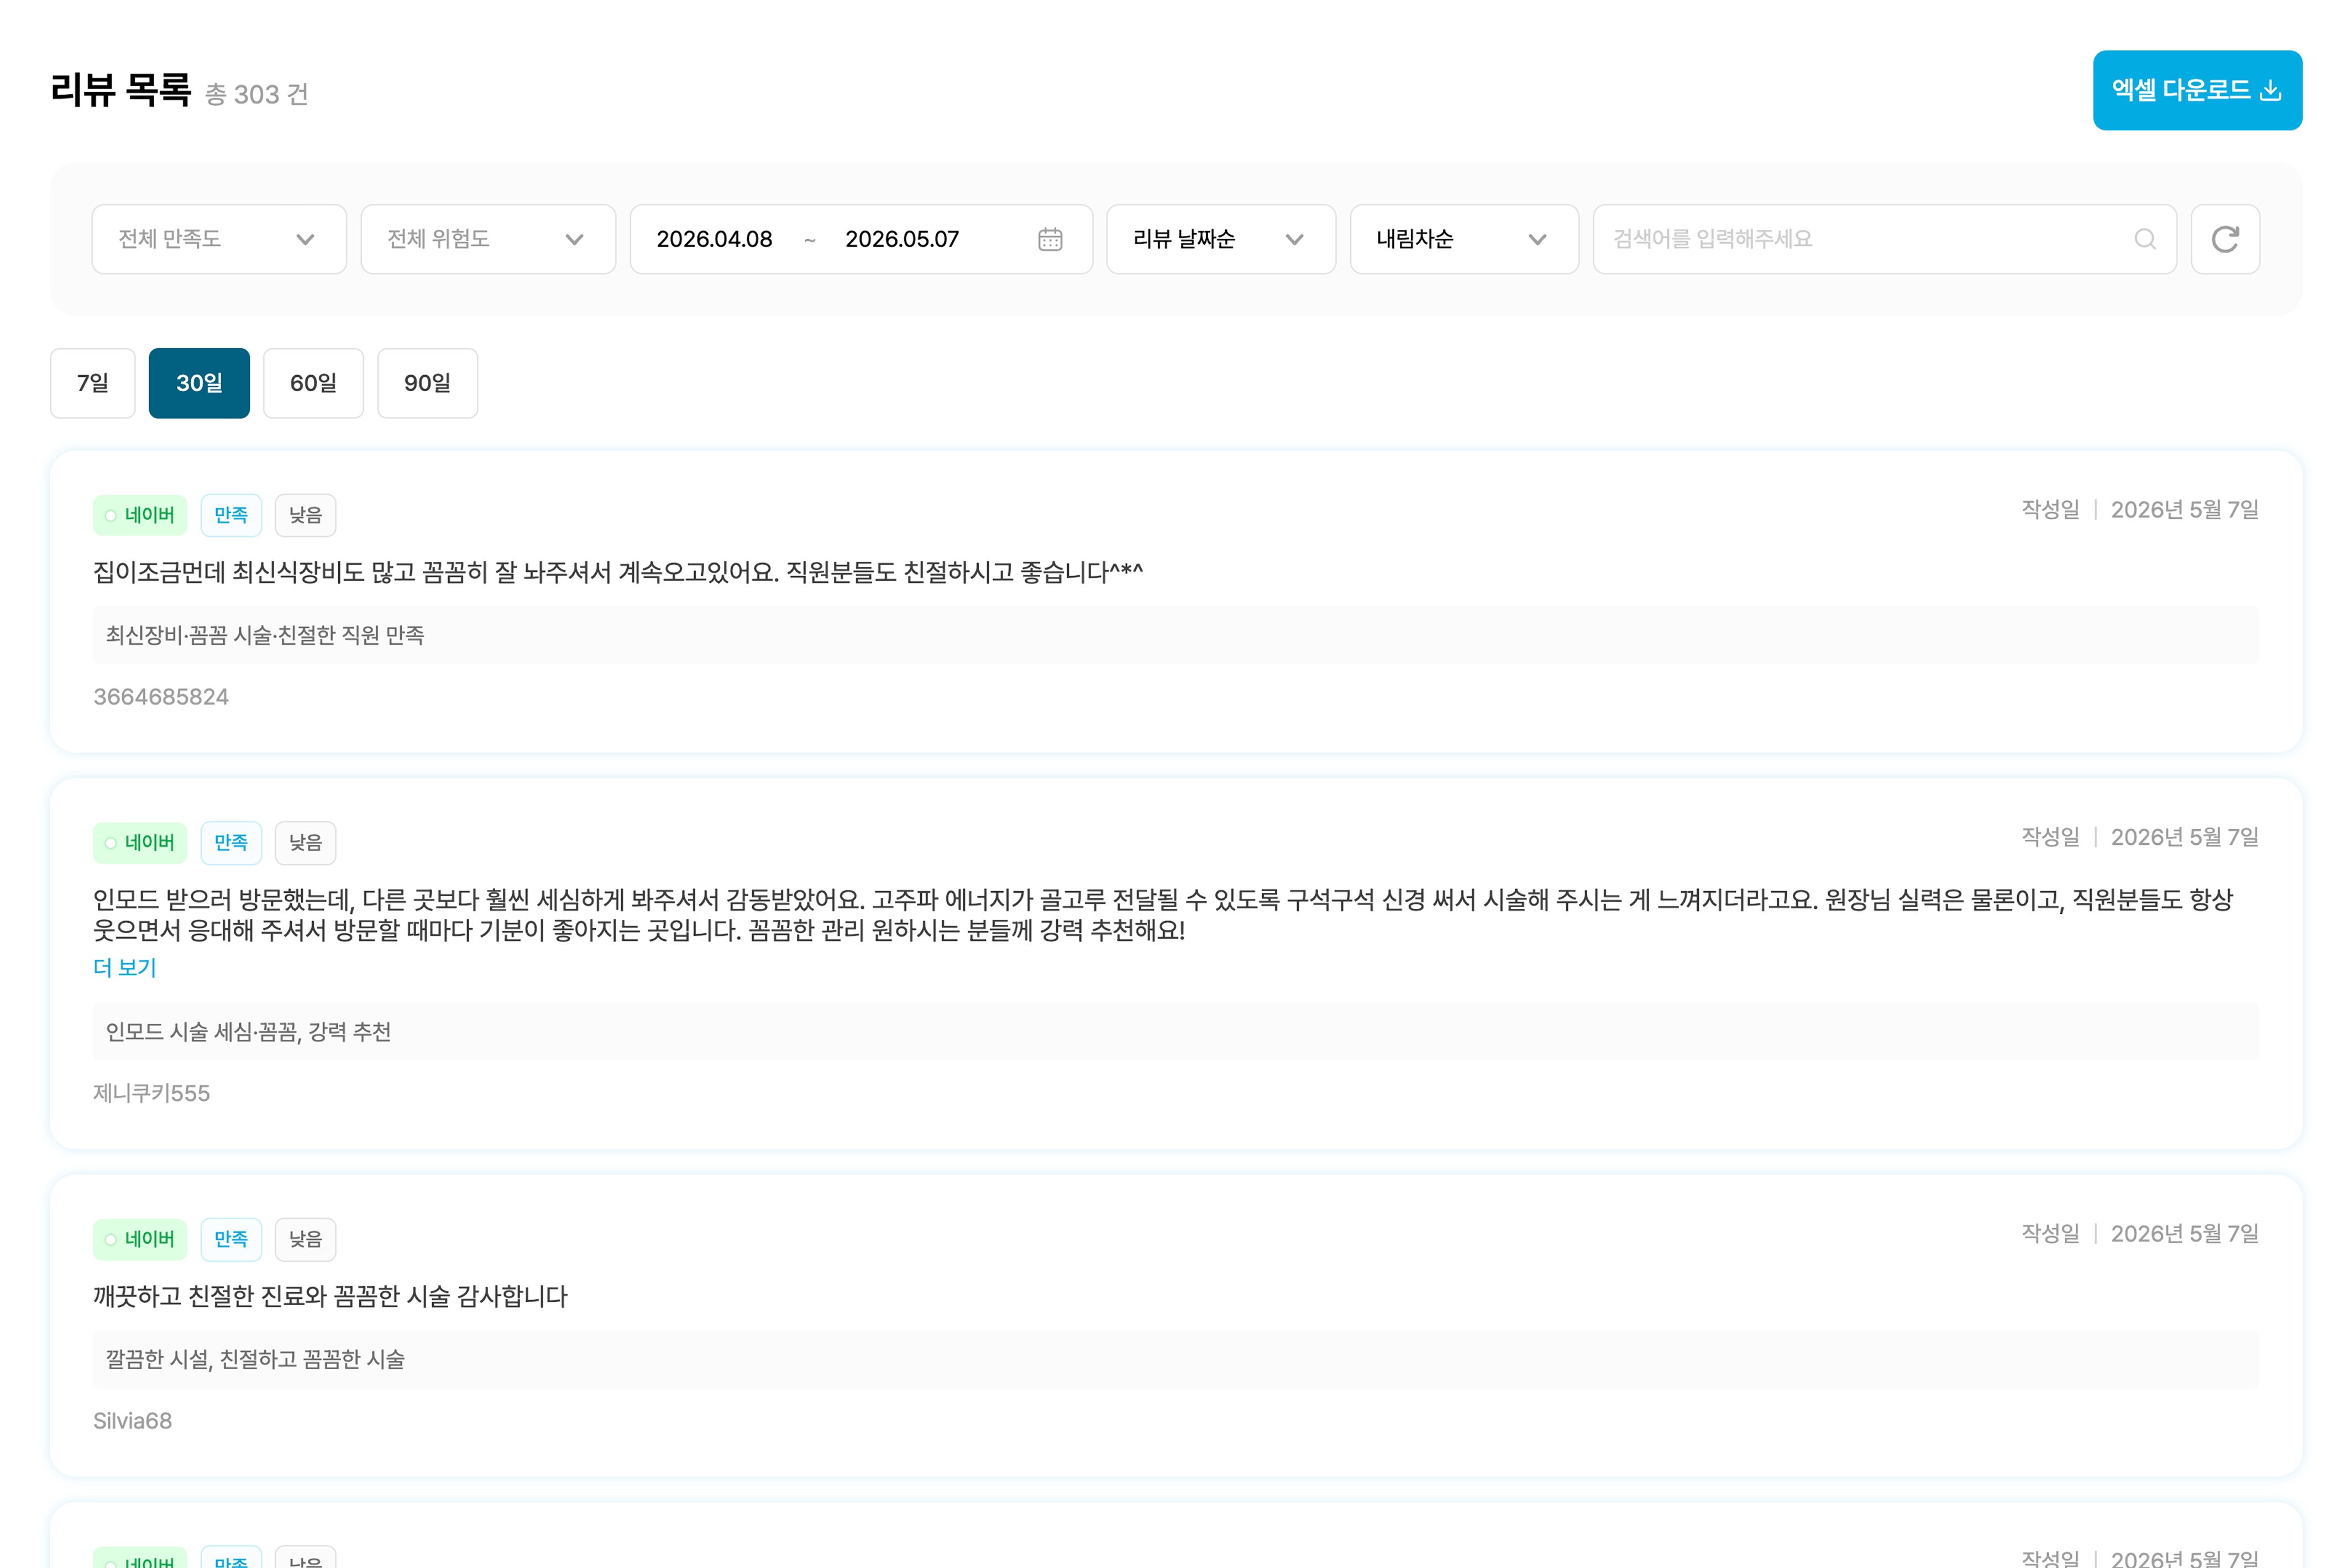Viewport: 2351px width, 1568px height.
Task: Click summary 깔끔한 시설, 친절하고 꼼꼼한 시술
Action: [255, 1359]
